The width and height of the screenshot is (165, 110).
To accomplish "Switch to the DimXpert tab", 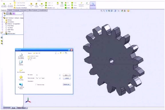I will (24, 10).
